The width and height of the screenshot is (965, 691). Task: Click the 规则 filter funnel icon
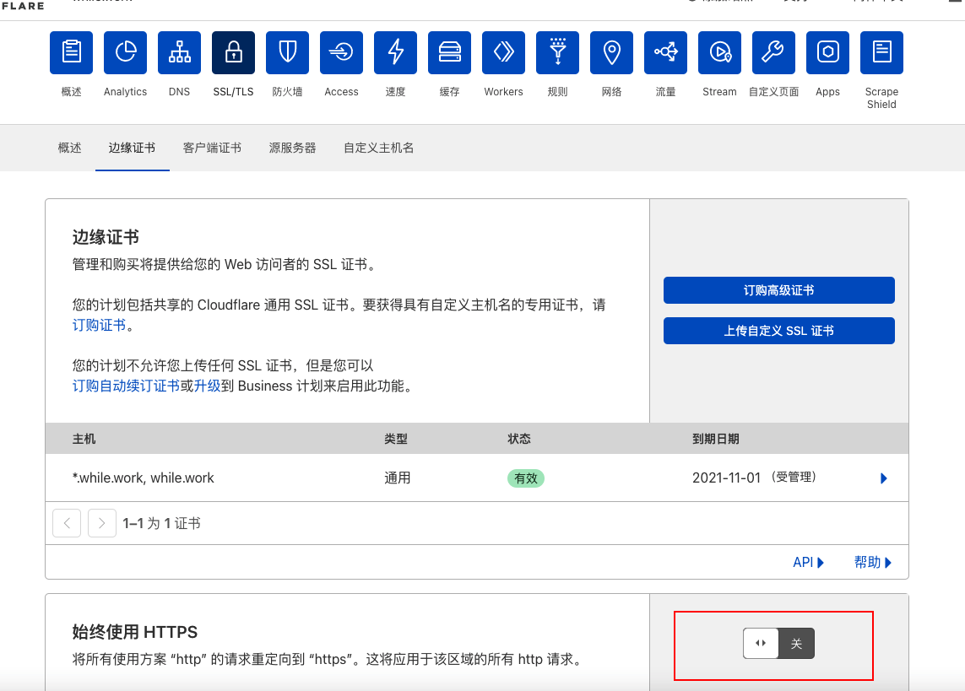point(557,52)
